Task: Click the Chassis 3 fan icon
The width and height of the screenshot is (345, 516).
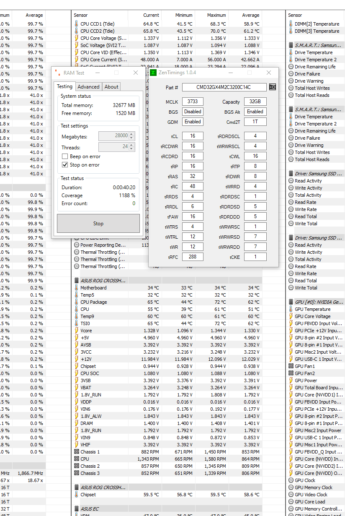Action: pos(76,473)
